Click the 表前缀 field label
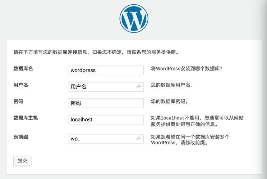The height and width of the screenshot is (179, 267). (21, 137)
